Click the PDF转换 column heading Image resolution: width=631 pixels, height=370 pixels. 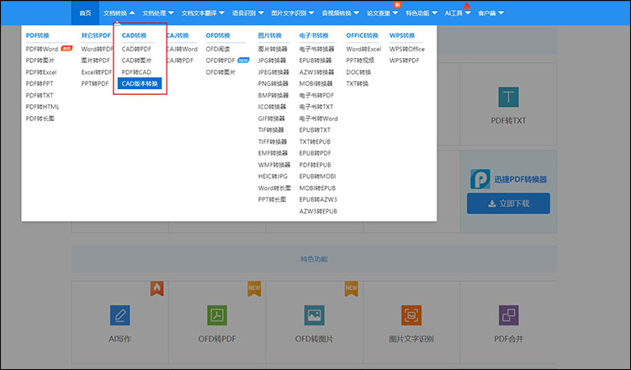(37, 35)
